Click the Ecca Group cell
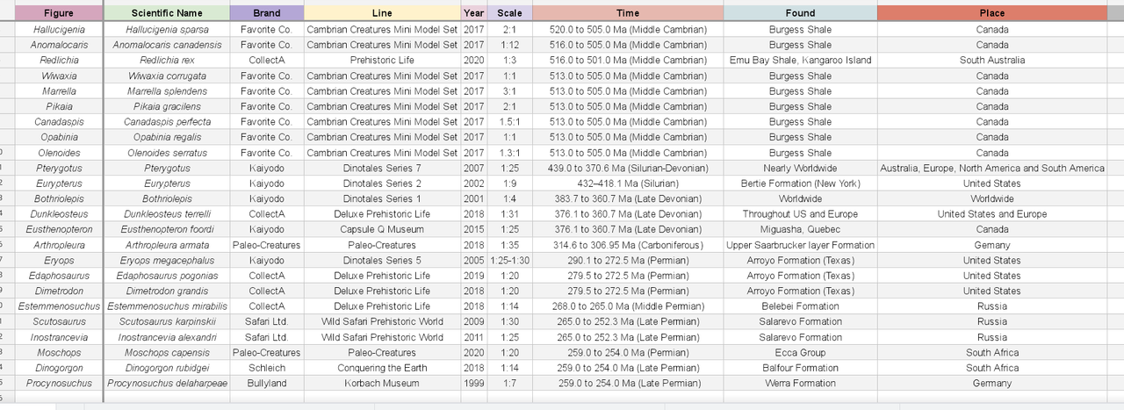Viewport: 1124px width, 410px height. pyautogui.click(x=800, y=352)
